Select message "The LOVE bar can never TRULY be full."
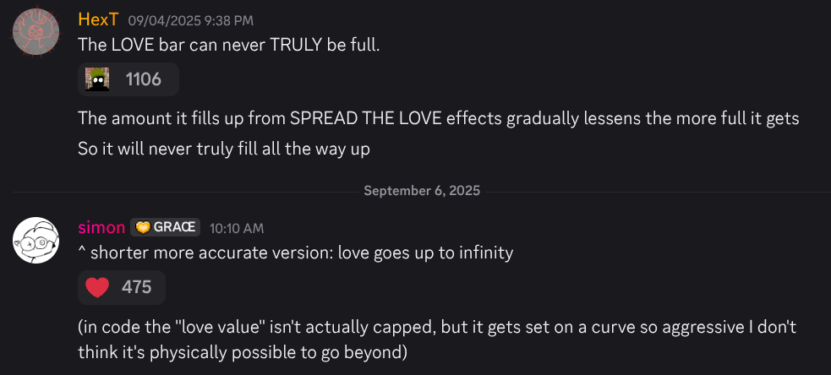Screen dimensions: 831x375 coord(228,44)
